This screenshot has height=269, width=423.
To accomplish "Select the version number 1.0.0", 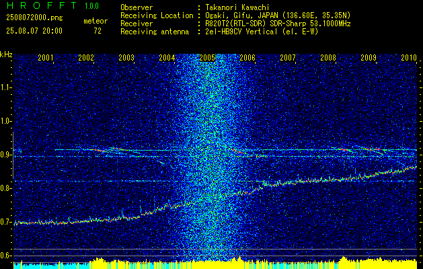I will point(91,6).
